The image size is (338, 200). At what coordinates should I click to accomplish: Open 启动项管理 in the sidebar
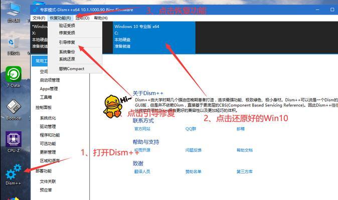pos(50,80)
